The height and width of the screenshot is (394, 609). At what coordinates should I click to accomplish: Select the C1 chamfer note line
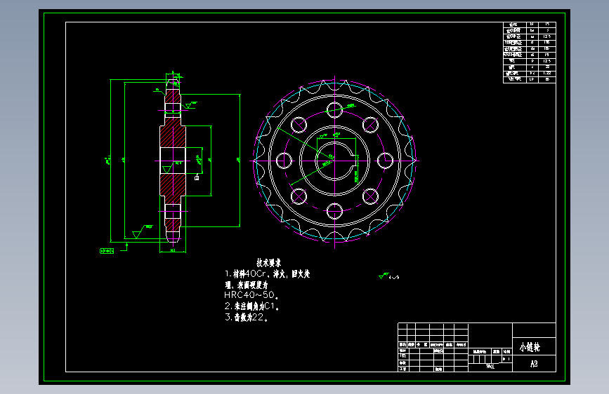[251, 306]
